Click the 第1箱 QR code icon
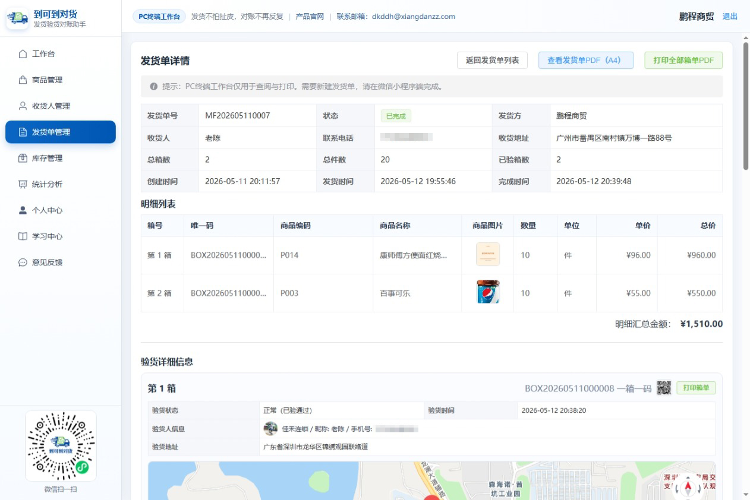 pyautogui.click(x=664, y=388)
